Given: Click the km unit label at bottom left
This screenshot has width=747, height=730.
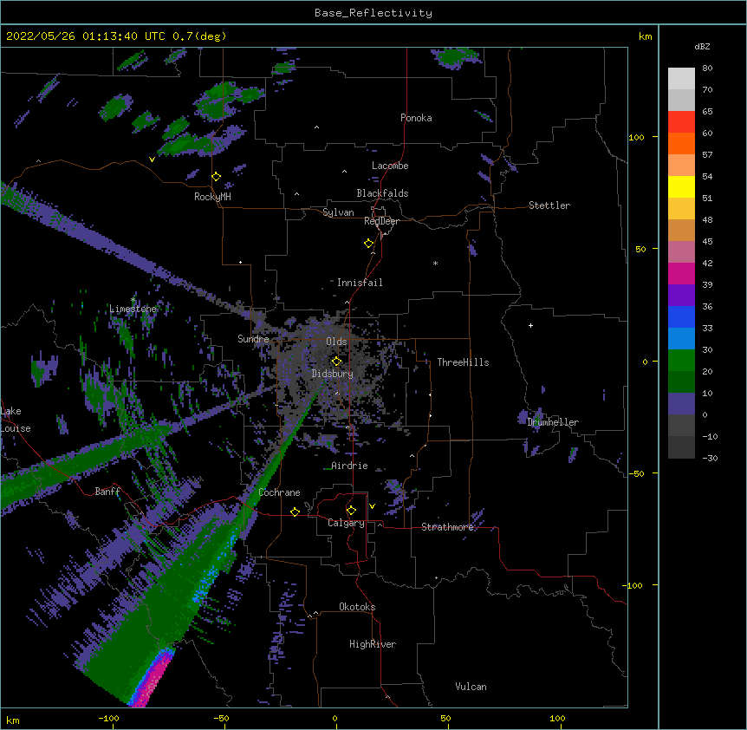Looking at the screenshot, I should click(x=12, y=720).
